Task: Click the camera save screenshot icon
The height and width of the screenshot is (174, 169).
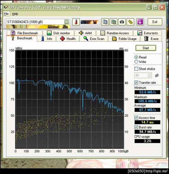Action: click(122, 22)
